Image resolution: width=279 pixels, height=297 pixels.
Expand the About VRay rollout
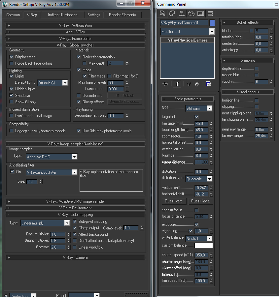point(76,32)
